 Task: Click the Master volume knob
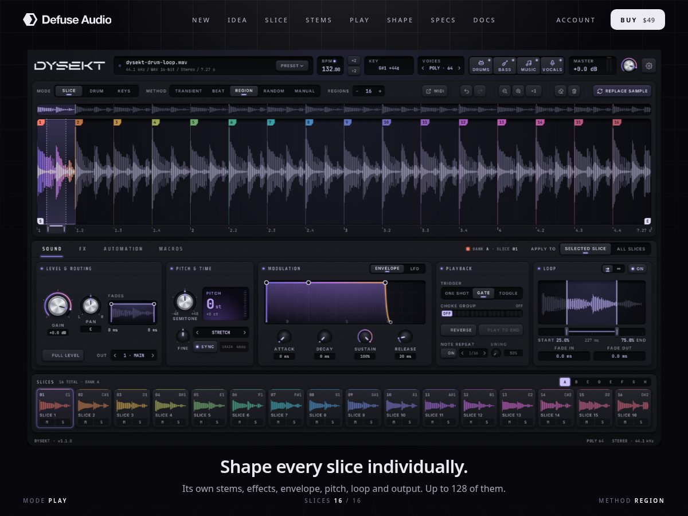coord(629,65)
